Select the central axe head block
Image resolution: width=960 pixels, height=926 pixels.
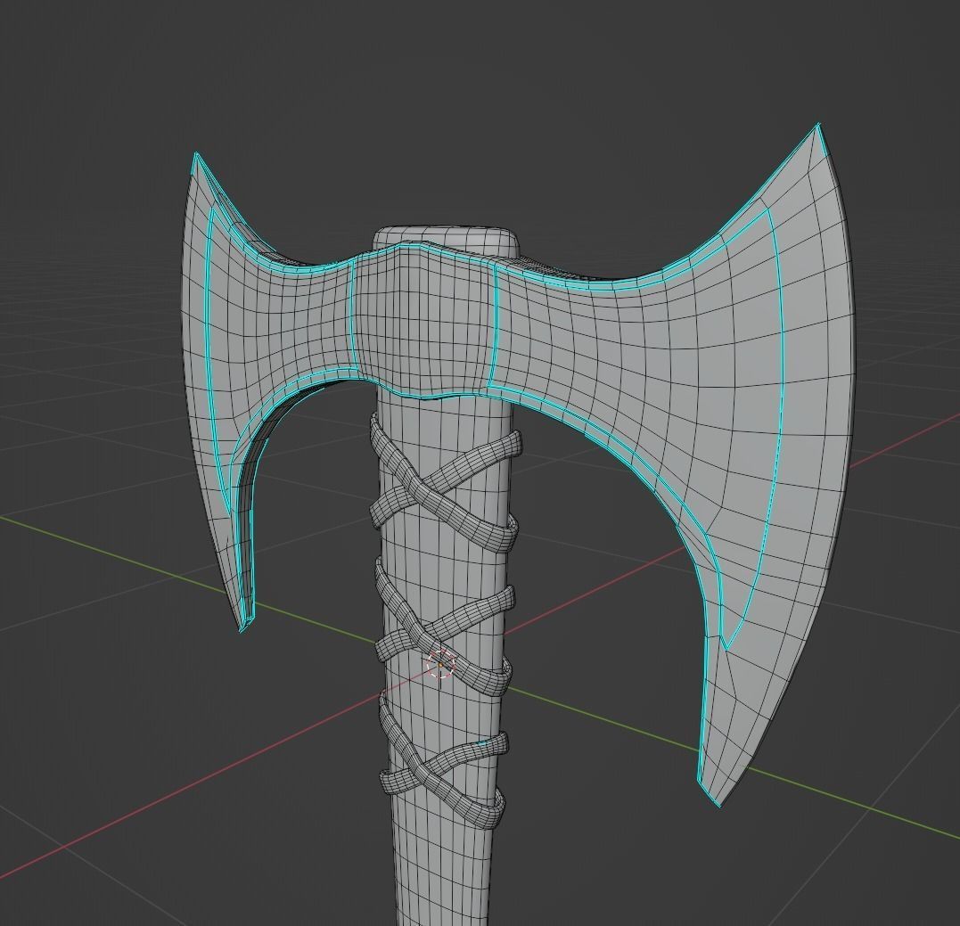click(423, 320)
